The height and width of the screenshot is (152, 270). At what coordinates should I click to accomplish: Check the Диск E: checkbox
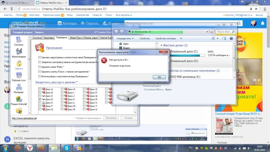[x=40, y=103]
